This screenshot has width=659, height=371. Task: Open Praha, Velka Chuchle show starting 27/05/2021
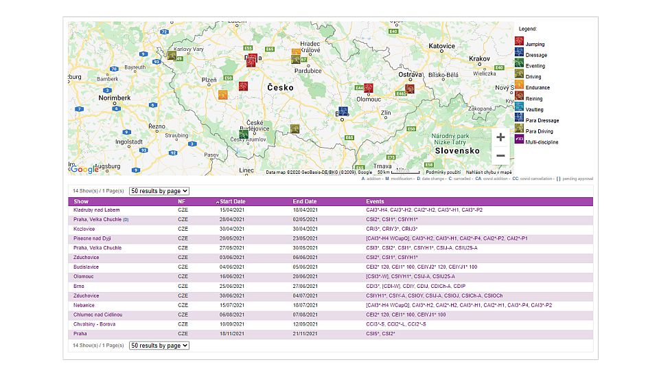coord(97,248)
